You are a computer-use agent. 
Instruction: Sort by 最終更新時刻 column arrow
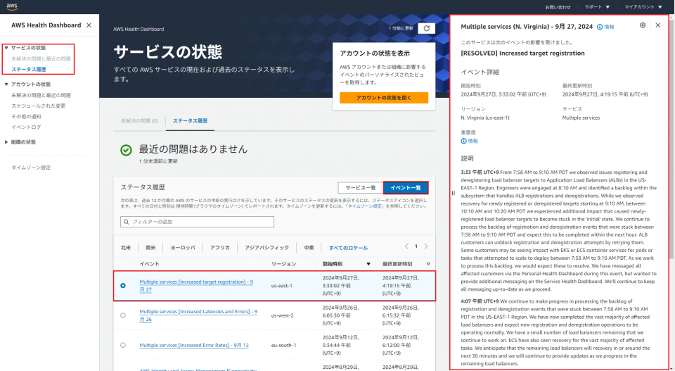428,264
